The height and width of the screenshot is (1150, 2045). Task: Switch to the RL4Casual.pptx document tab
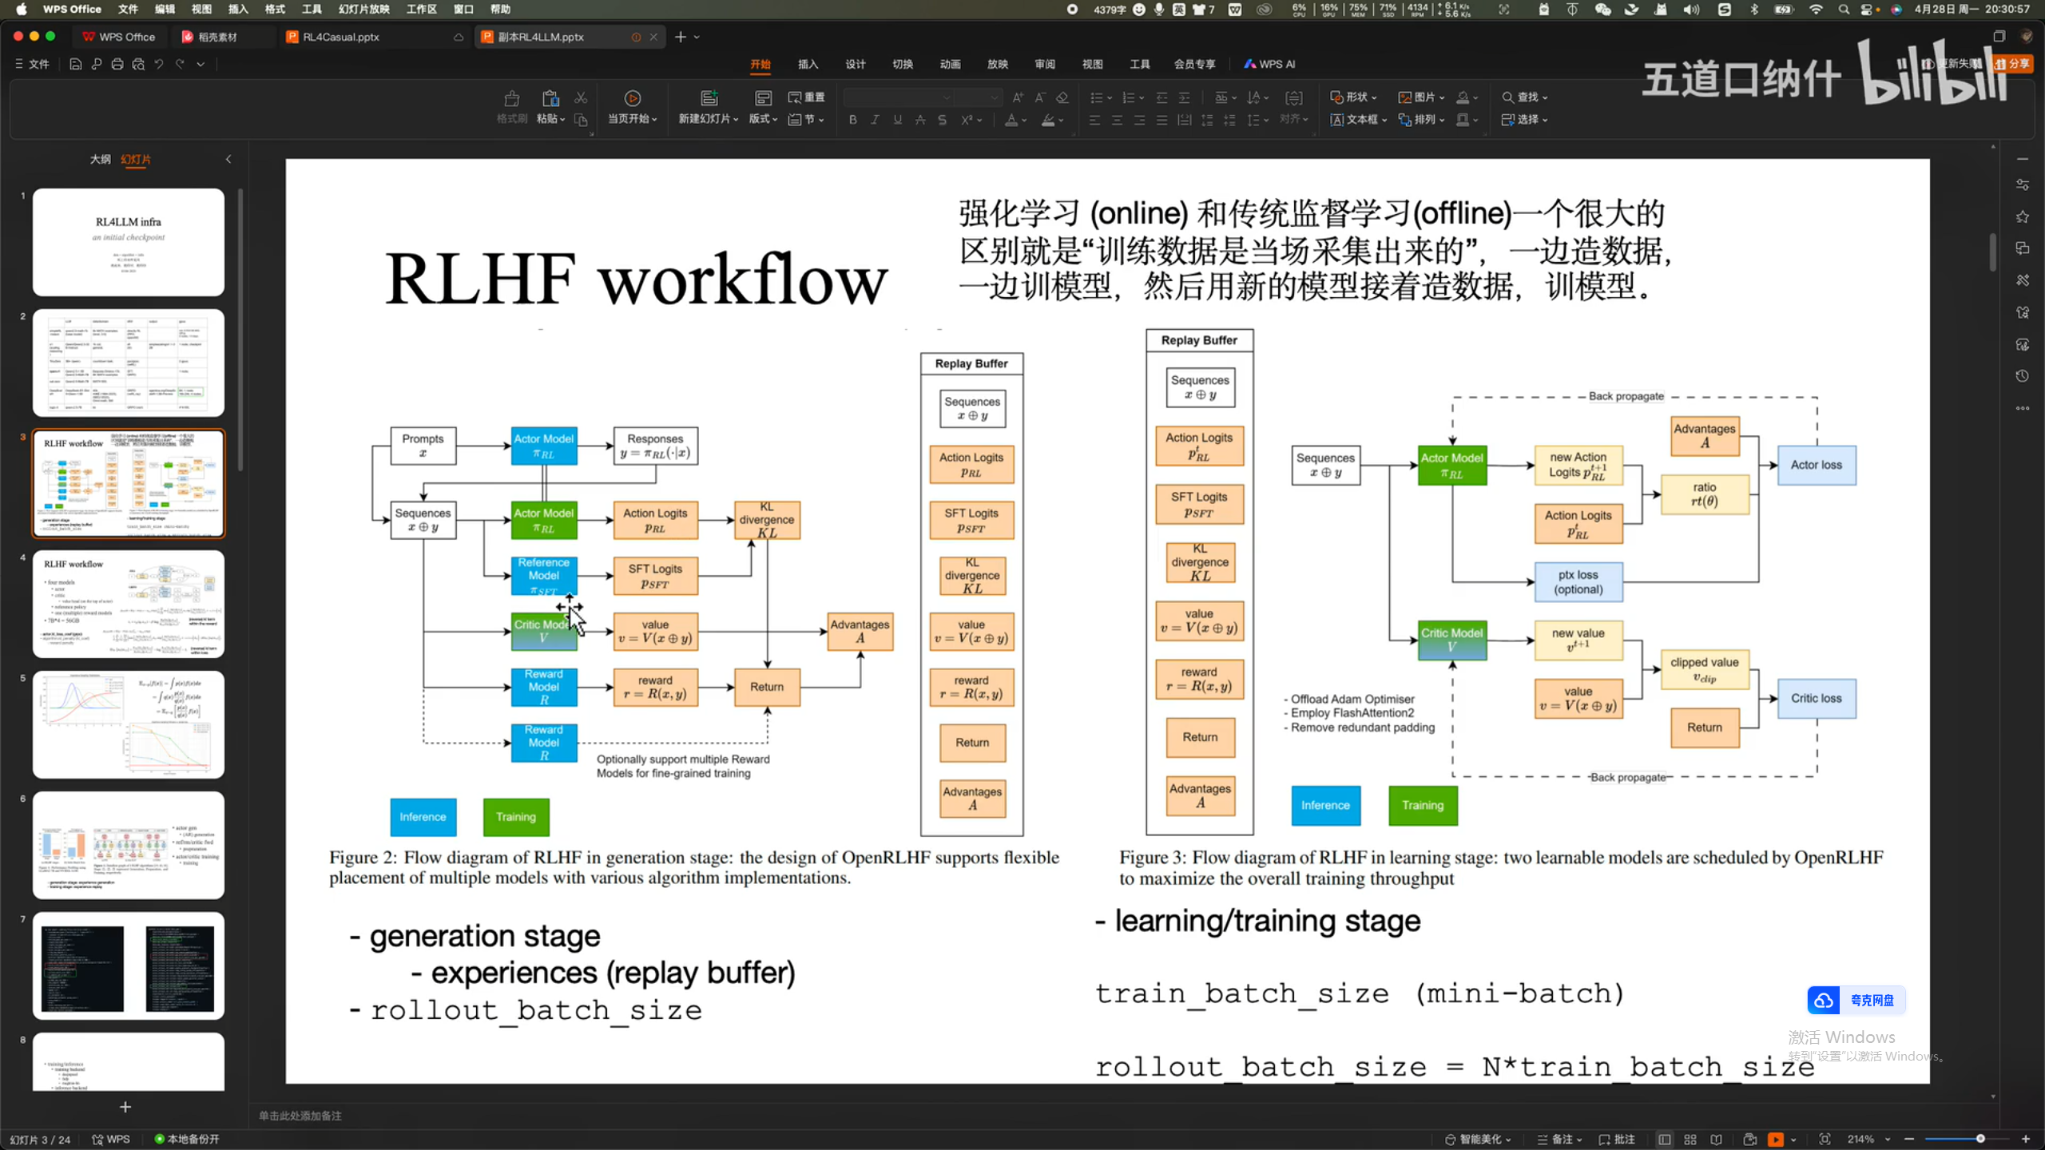point(341,37)
